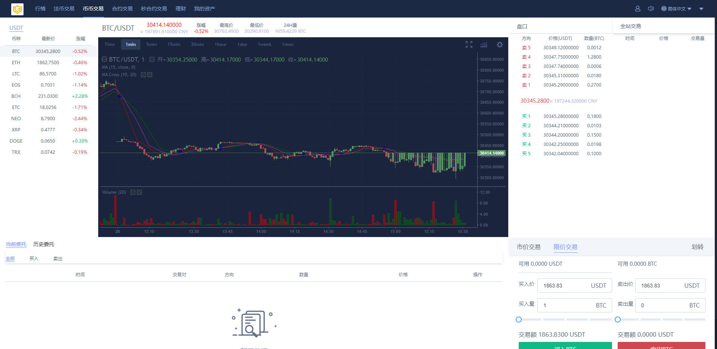
Task: Remove the Volume indicator
Action: tap(139, 192)
